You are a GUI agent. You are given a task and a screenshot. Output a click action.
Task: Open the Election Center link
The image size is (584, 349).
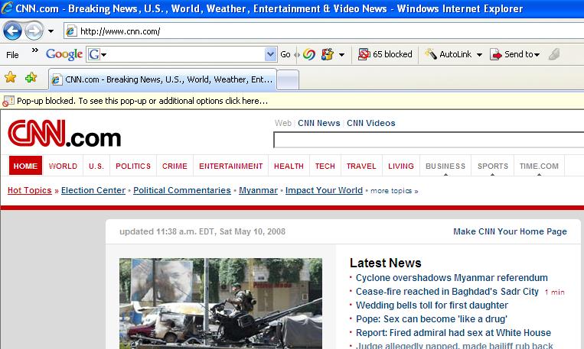93,190
